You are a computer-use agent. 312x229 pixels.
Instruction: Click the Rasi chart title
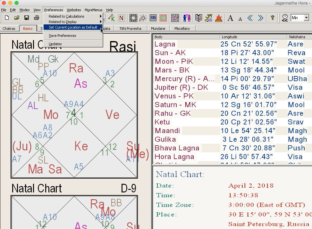(x=122, y=46)
